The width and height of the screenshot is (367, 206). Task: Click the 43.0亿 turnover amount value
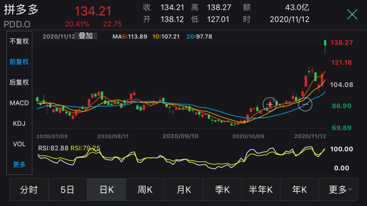297,7
